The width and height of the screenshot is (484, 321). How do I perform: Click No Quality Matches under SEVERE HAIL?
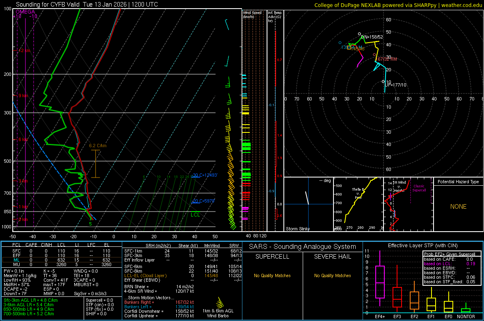[332, 275]
